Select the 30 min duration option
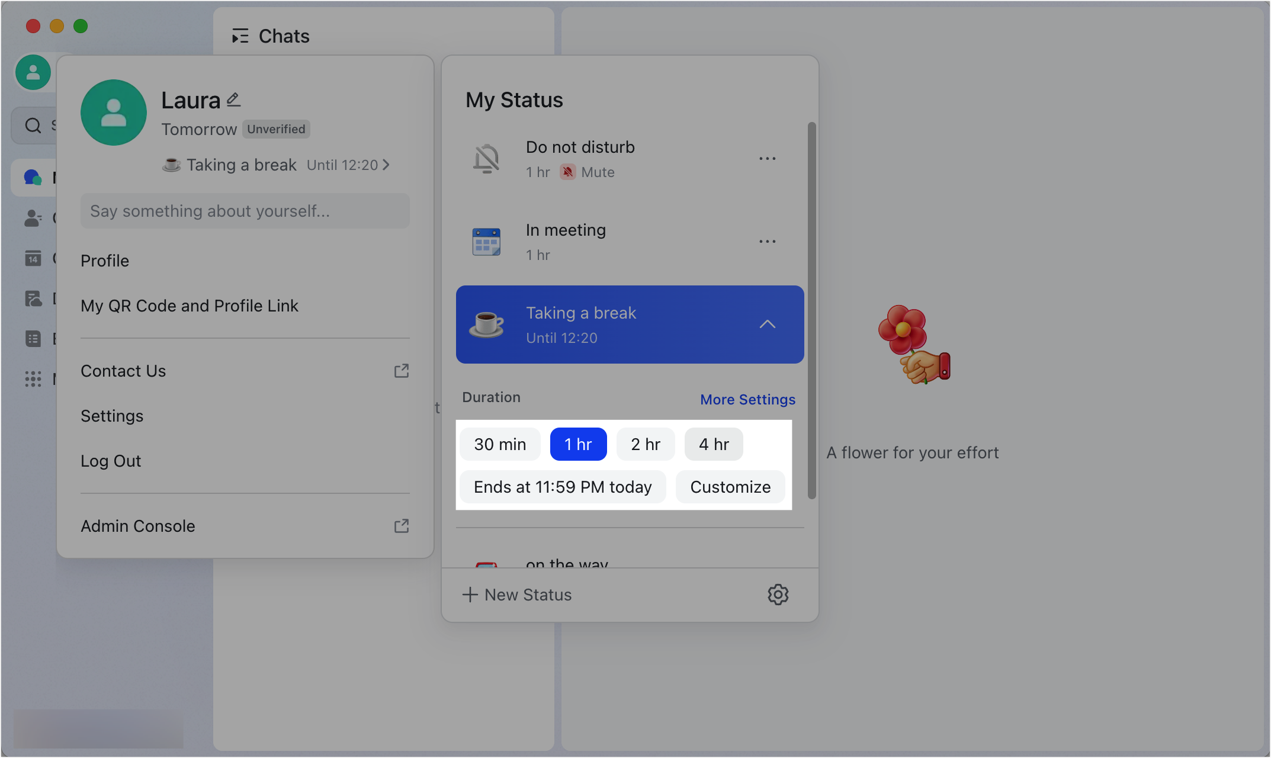 500,444
